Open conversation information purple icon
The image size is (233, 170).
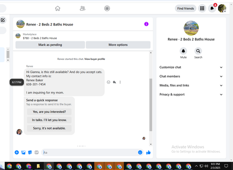[x=146, y=24]
